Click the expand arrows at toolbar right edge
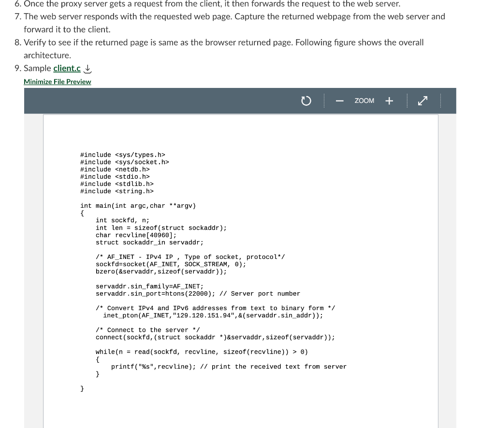Screen dimensions: 495x428 (422, 100)
